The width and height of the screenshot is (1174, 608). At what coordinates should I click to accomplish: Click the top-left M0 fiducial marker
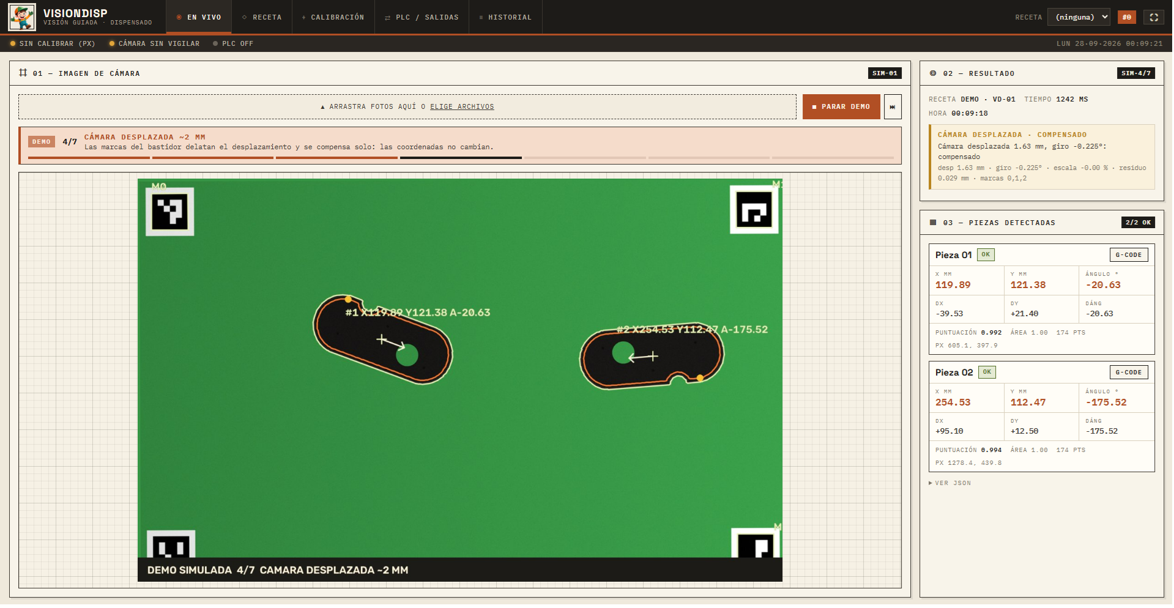pyautogui.click(x=169, y=212)
